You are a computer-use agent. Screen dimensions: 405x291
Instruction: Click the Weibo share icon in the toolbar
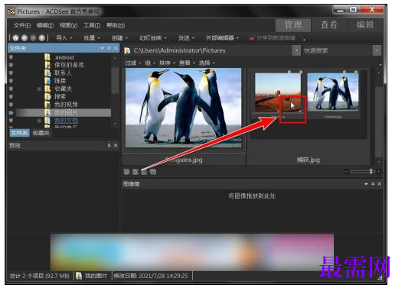tap(251, 38)
